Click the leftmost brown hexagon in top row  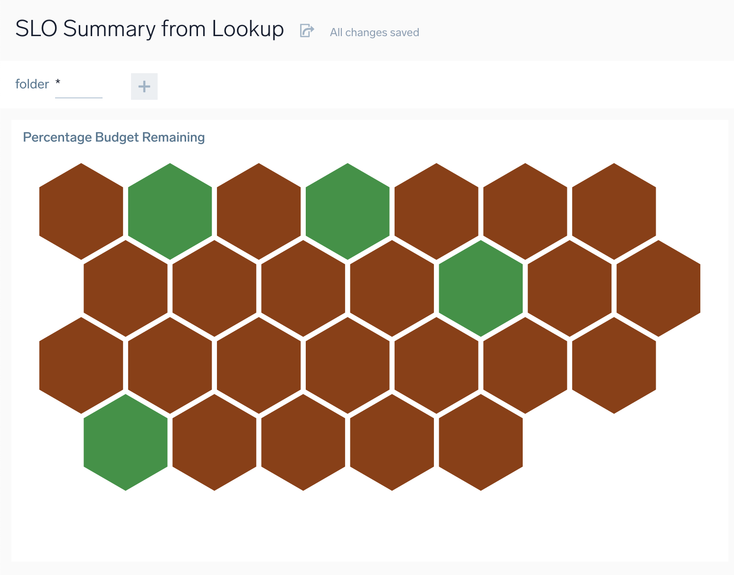[x=81, y=211]
